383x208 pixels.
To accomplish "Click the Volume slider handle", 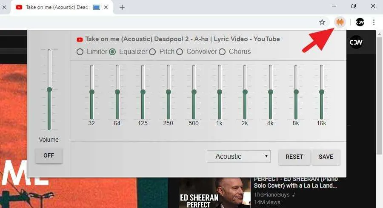I will [x=49, y=90].
